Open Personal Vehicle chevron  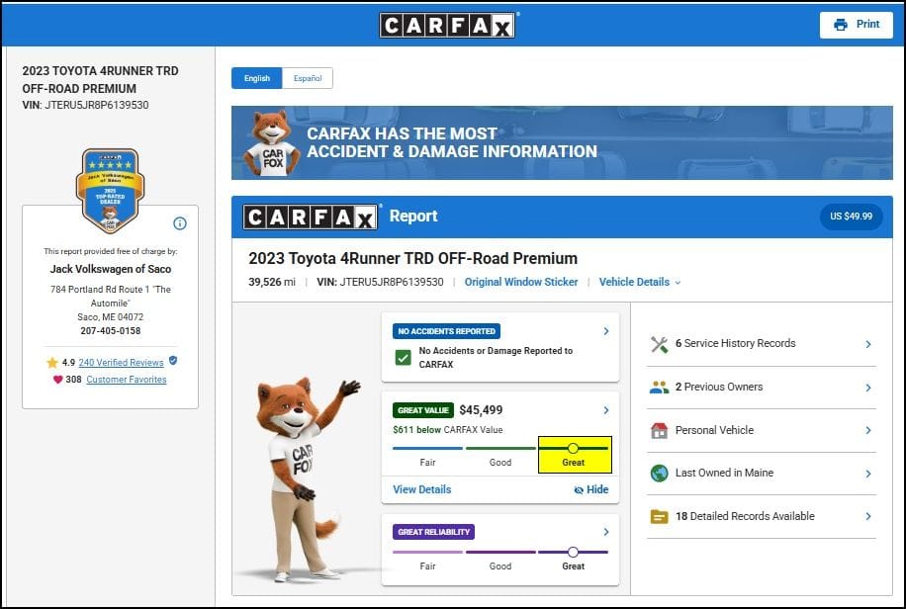click(x=867, y=430)
